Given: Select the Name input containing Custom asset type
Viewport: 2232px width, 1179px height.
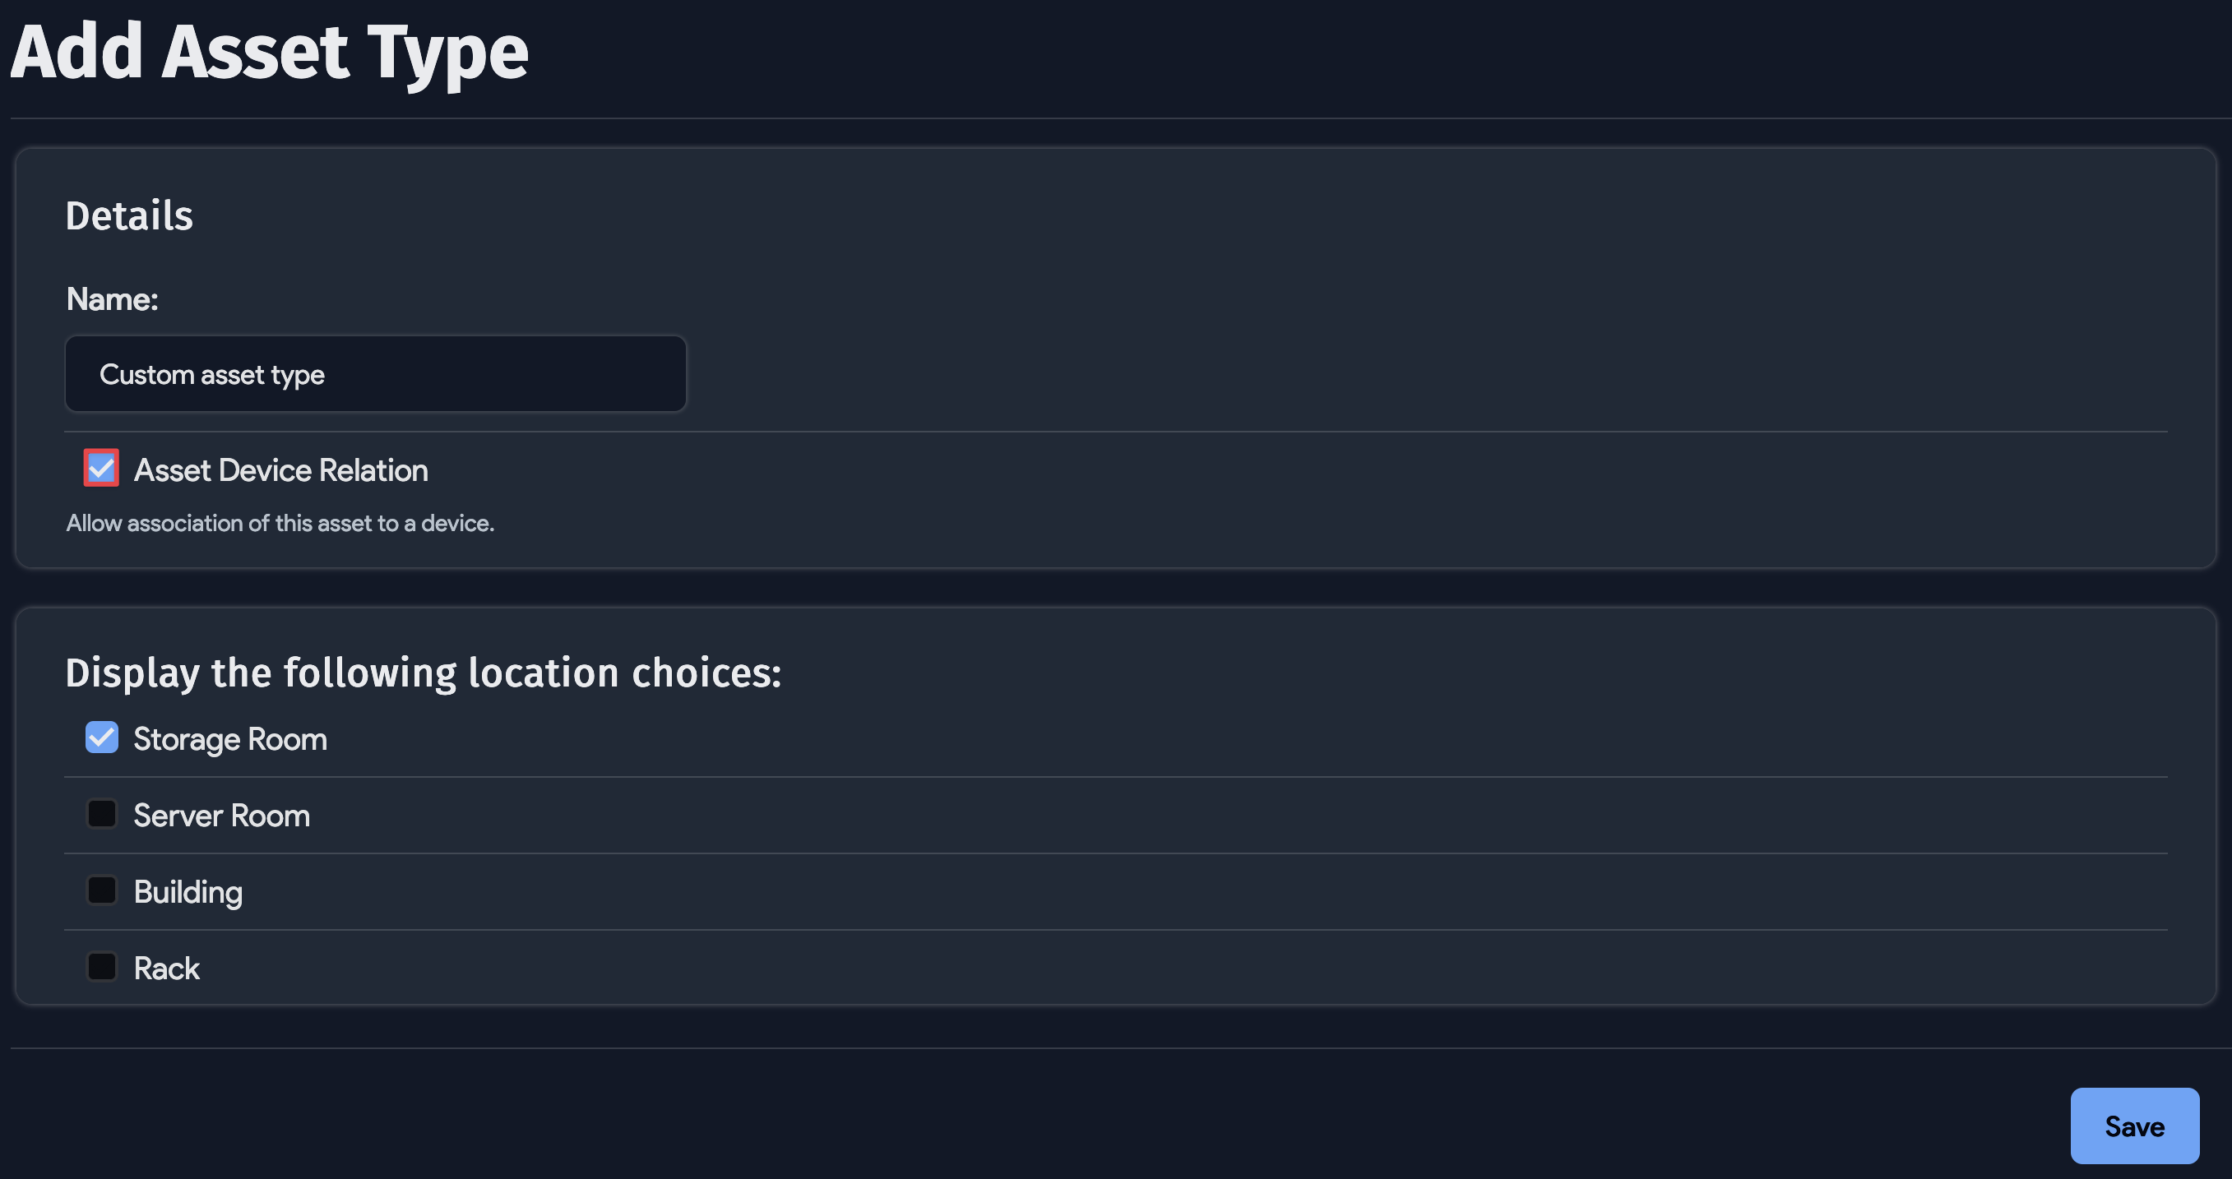Looking at the screenshot, I should [x=375, y=373].
